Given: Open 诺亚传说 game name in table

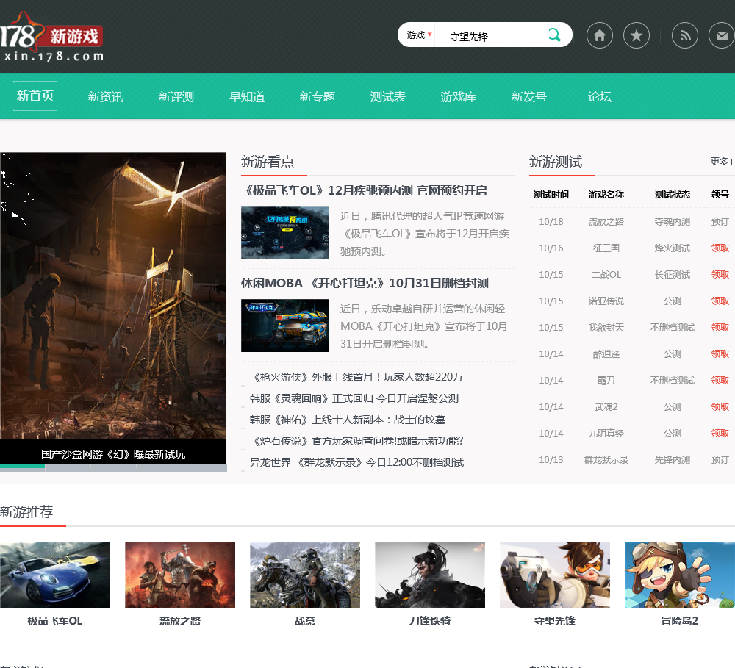Looking at the screenshot, I should (x=606, y=301).
